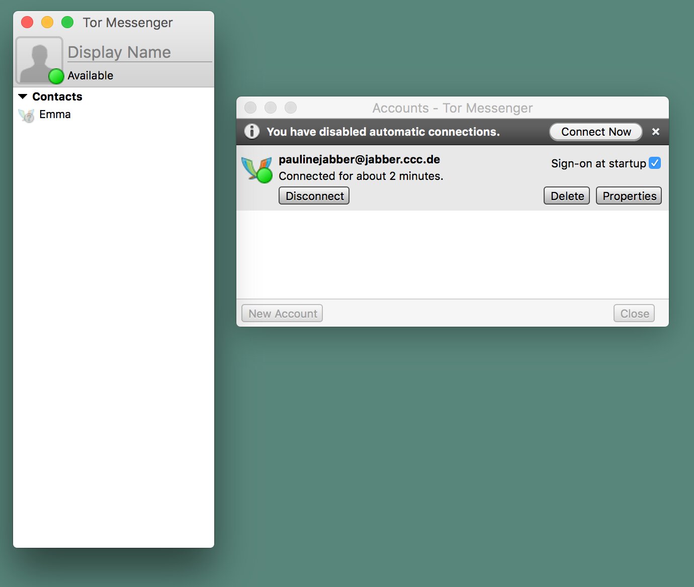Click the Display Name field
This screenshot has height=587, width=694.
click(139, 52)
